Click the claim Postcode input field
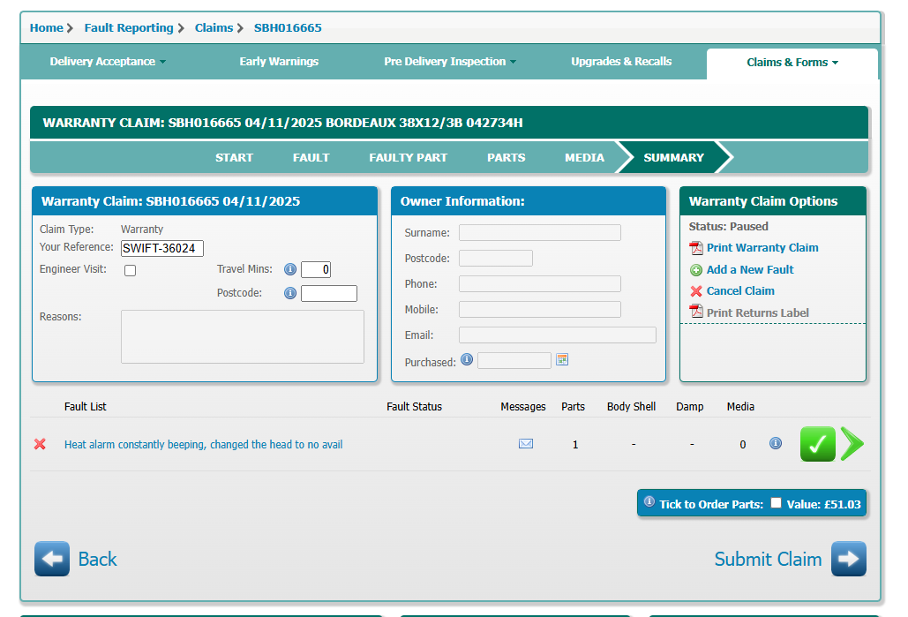Screen dimensions: 908x617 [329, 294]
